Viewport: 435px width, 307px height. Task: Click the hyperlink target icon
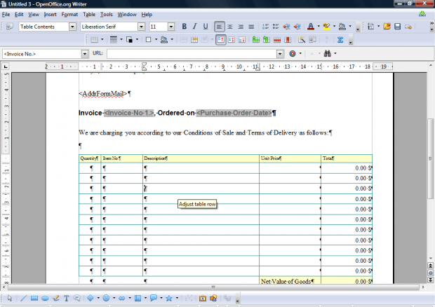tap(293, 53)
